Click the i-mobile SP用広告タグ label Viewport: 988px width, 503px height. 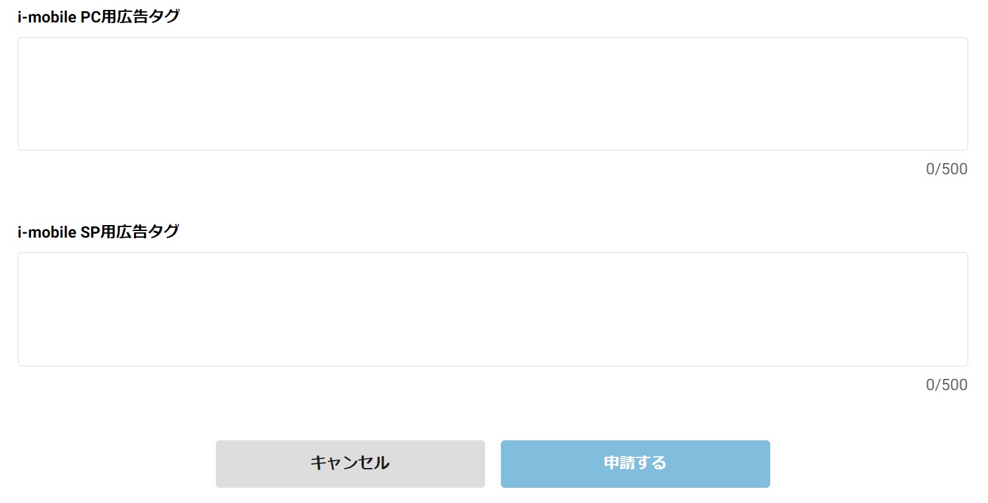(98, 232)
